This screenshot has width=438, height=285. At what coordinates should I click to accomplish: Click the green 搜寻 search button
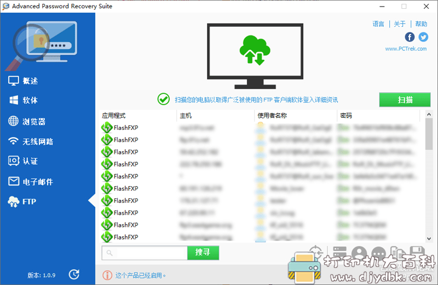click(x=203, y=253)
